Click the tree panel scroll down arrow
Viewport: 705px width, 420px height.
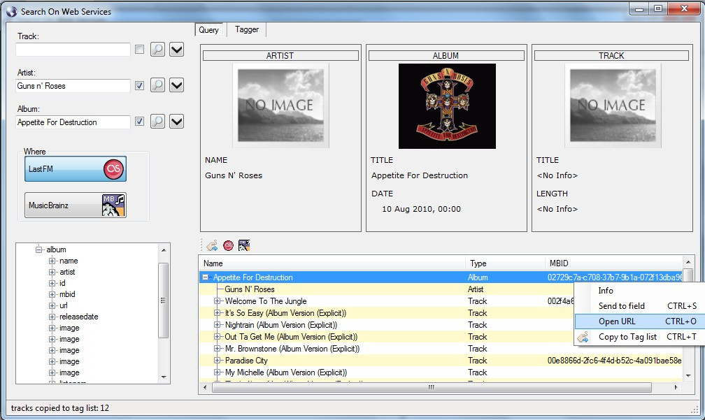(164, 377)
